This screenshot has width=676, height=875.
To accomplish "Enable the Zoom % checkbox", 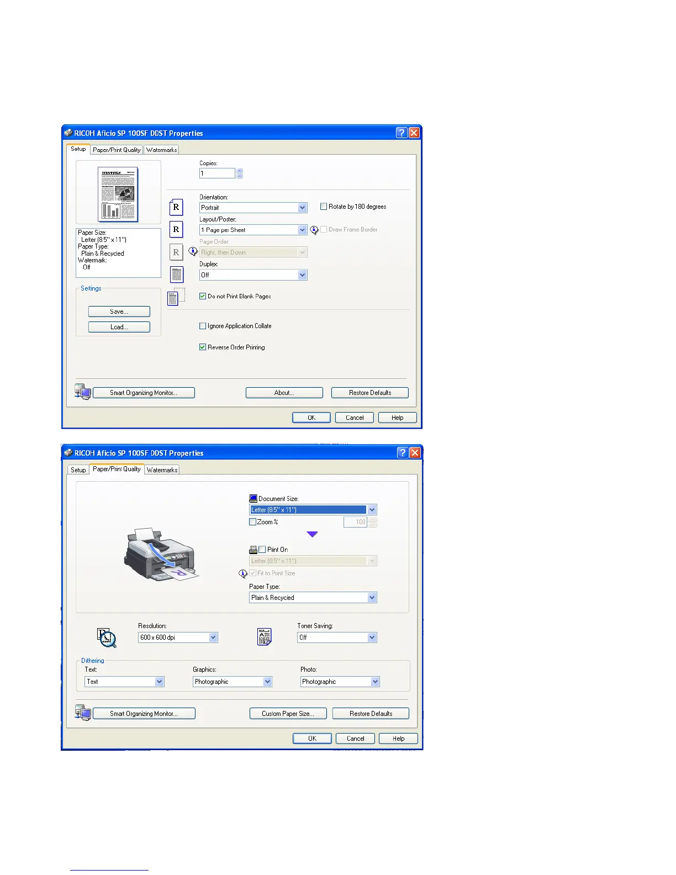I will (x=252, y=521).
